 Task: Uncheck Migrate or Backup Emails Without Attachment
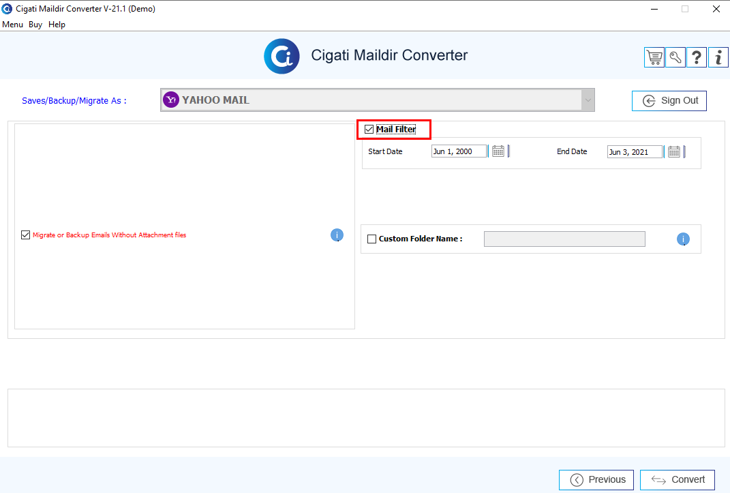(x=26, y=235)
